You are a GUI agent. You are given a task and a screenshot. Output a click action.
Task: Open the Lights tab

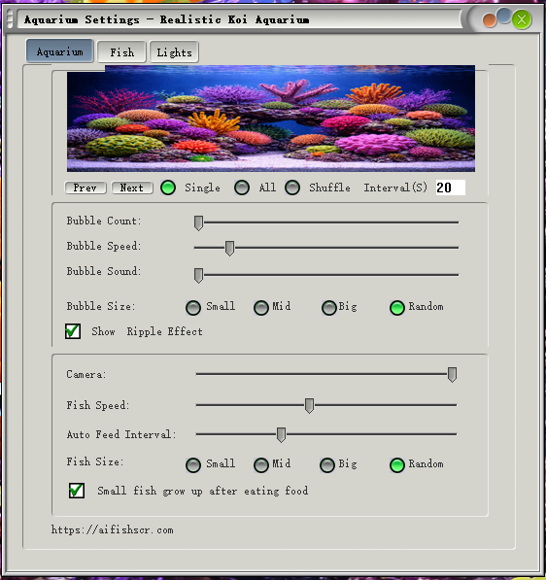174,52
